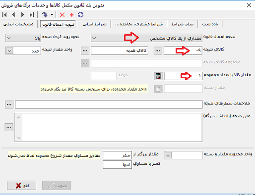Open متن نتیجه ellipsis button
The width and height of the screenshot is (255, 195).
click(9, 127)
